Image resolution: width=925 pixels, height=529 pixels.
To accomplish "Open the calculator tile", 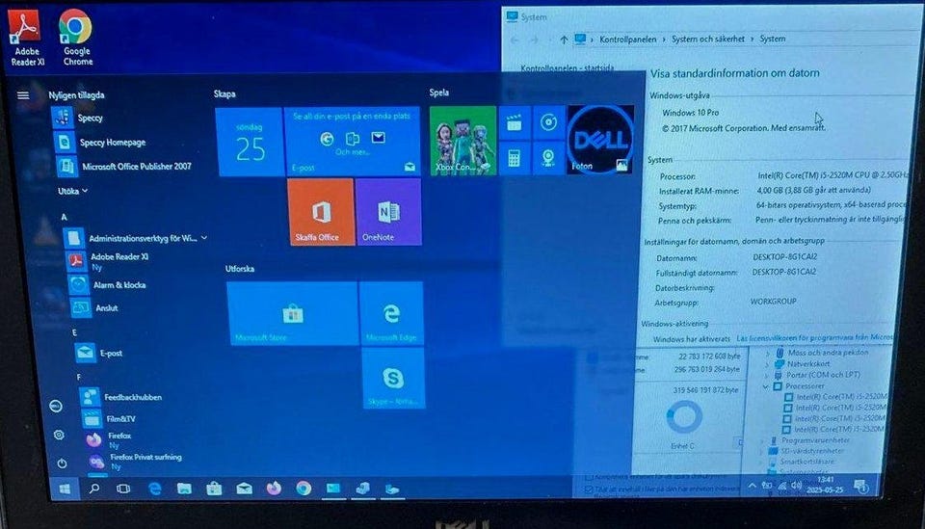I will 514,158.
